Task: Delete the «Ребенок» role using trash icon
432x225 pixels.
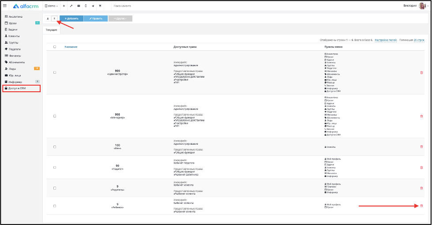Action: point(421,206)
